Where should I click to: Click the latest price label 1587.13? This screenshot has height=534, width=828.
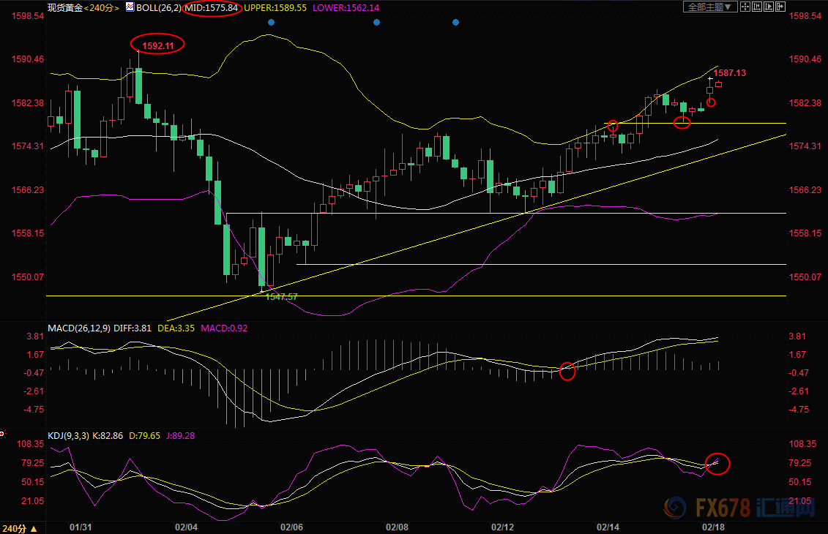[x=731, y=73]
